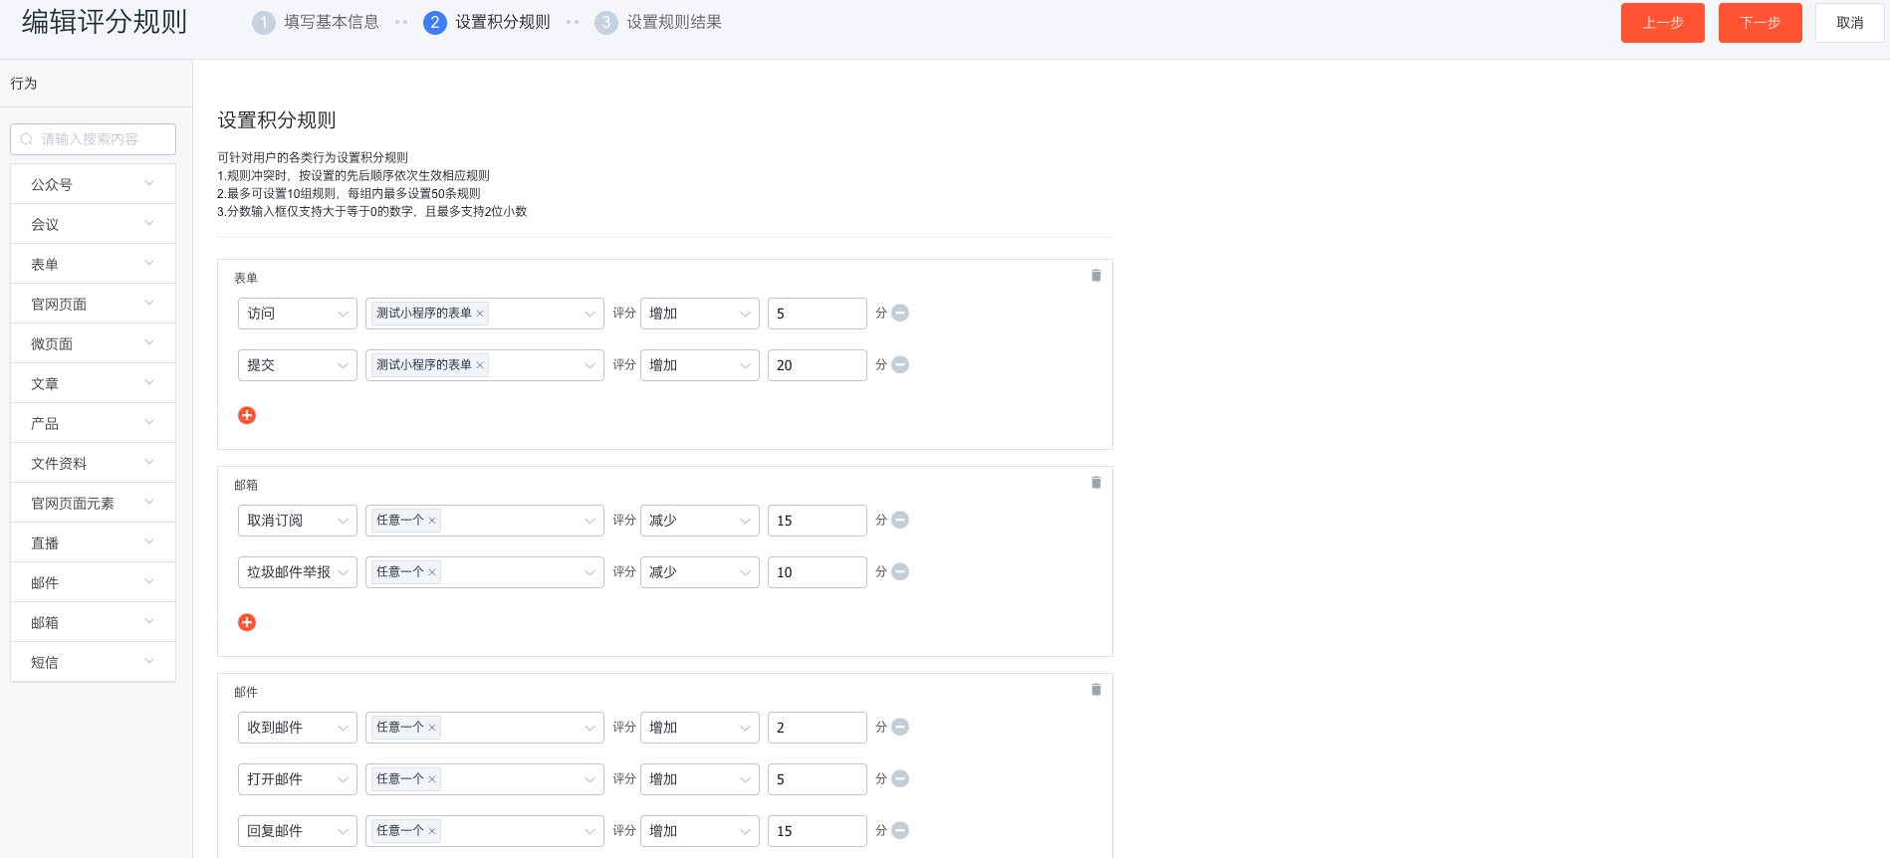Open 减少 score type dropdown in 取消订阅 row
This screenshot has height=858, width=1890.
tap(700, 521)
